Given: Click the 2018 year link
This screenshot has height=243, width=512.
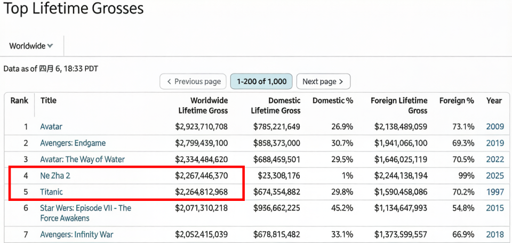Looking at the screenshot, I should pyautogui.click(x=494, y=234).
